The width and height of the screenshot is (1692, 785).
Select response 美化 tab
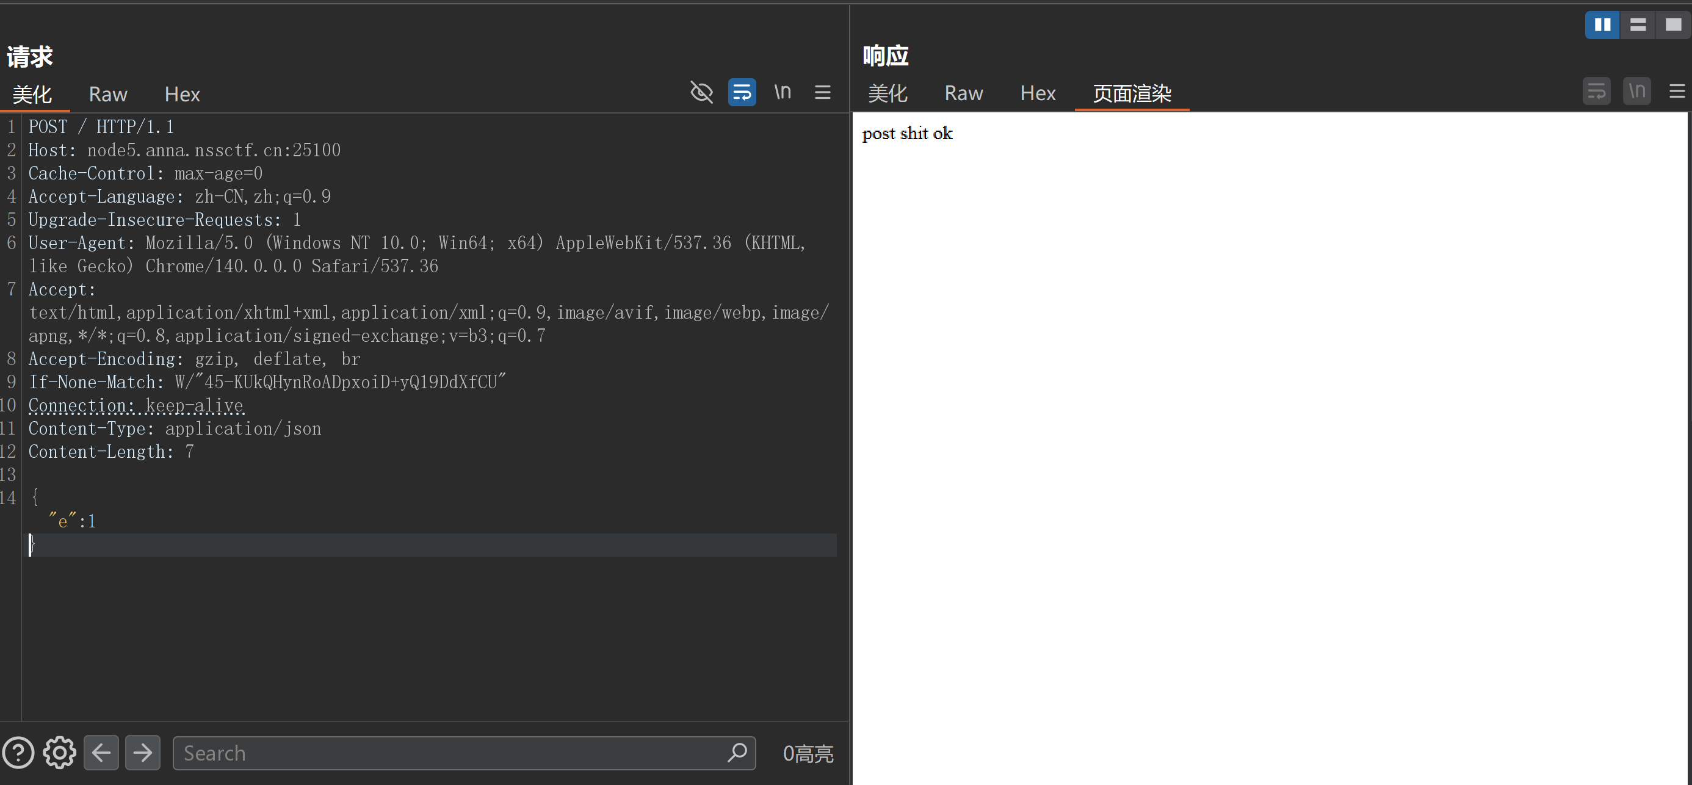click(x=888, y=93)
